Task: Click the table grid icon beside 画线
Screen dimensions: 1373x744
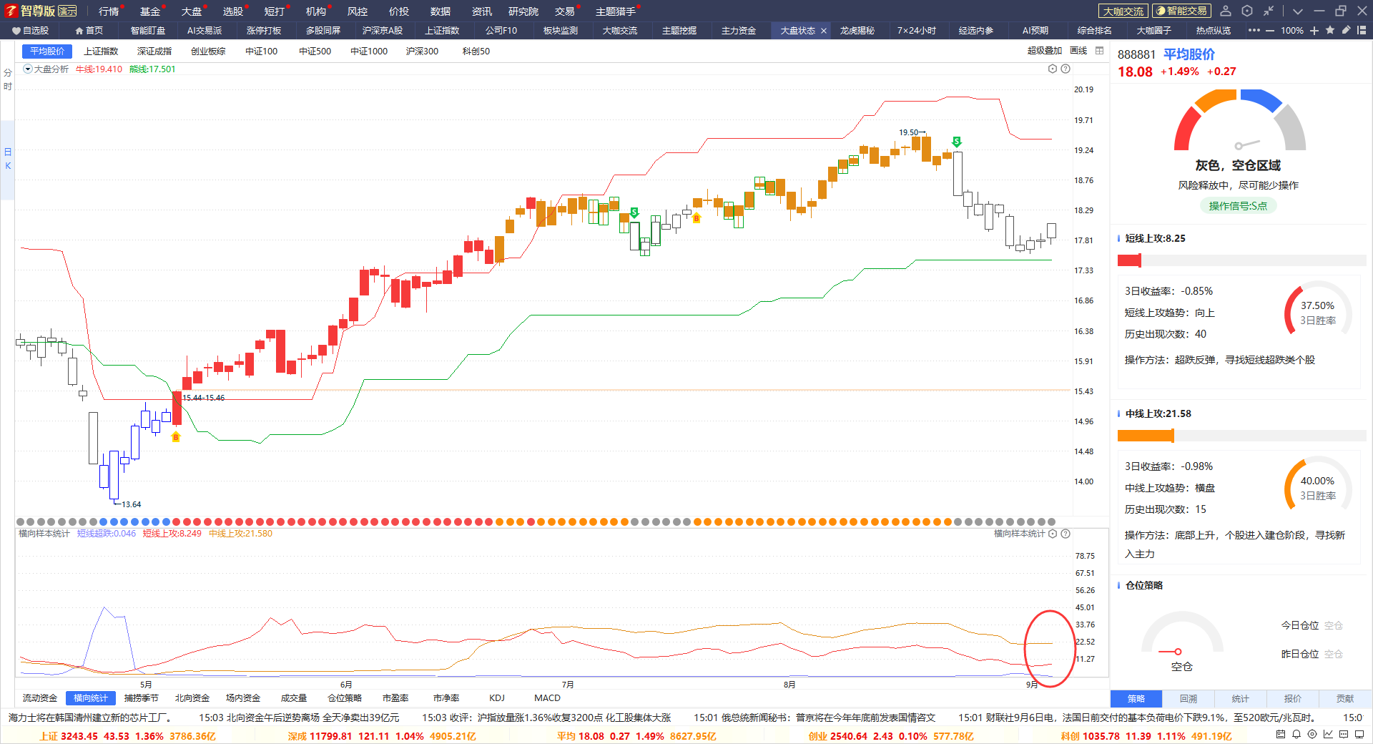Action: (1100, 51)
